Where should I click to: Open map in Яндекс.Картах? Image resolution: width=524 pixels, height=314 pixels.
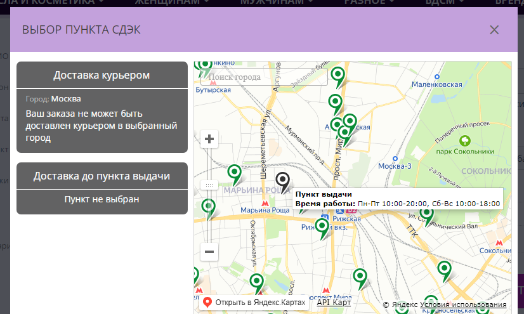click(254, 303)
